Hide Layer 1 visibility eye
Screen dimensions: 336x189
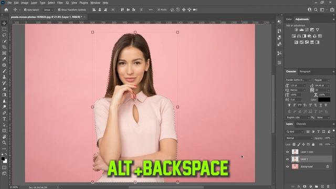point(288,159)
